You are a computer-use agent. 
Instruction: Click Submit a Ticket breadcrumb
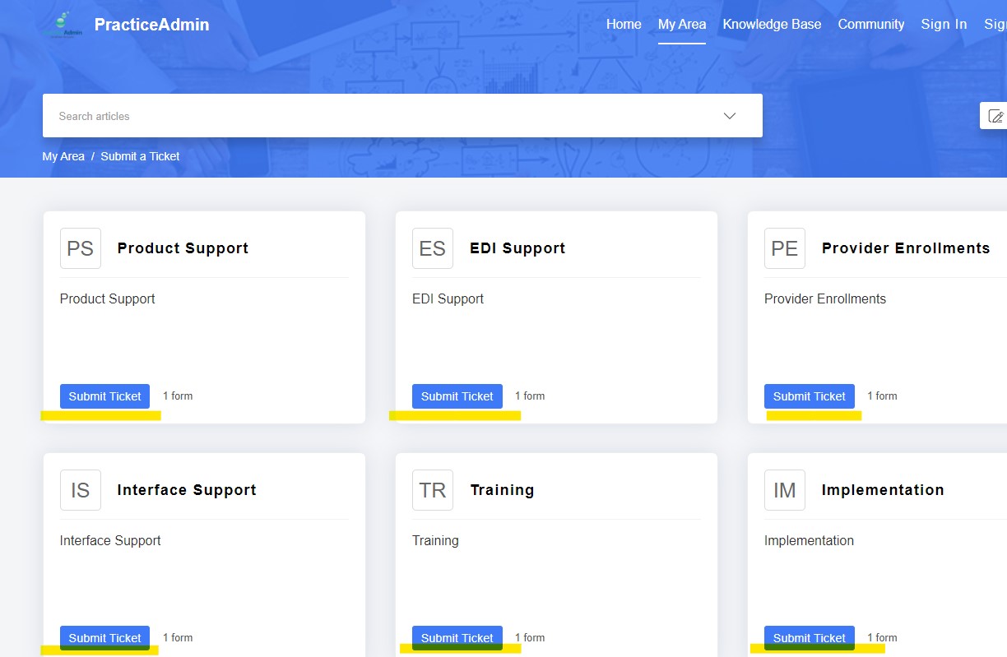coord(140,156)
